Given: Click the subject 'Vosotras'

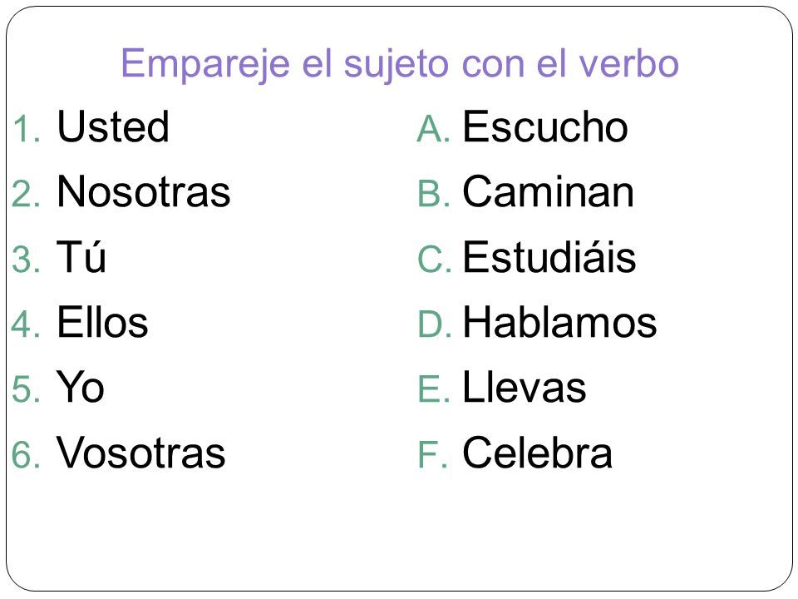Looking at the screenshot, I should [141, 453].
